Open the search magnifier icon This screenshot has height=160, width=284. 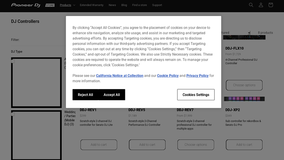[251, 5]
